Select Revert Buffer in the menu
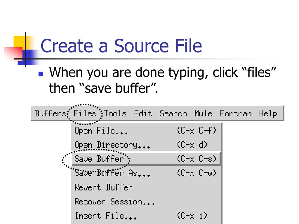The height and width of the screenshot is (224, 299). coord(103,187)
